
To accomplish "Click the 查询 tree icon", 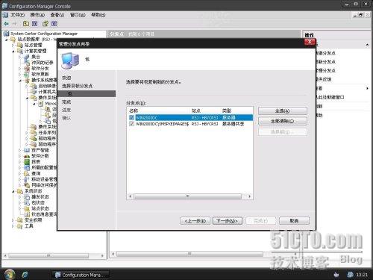I will pos(27,173).
